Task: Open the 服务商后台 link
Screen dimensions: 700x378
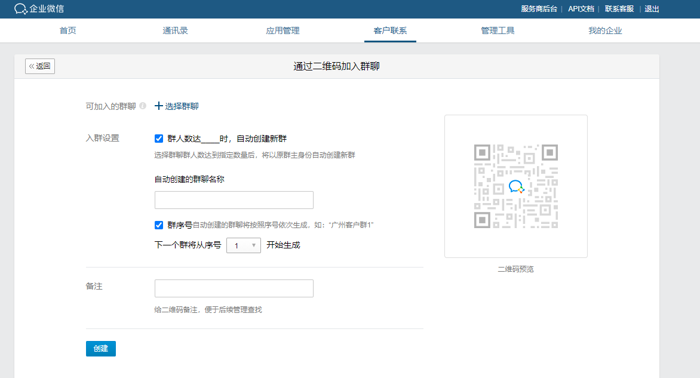Action: pyautogui.click(x=539, y=9)
